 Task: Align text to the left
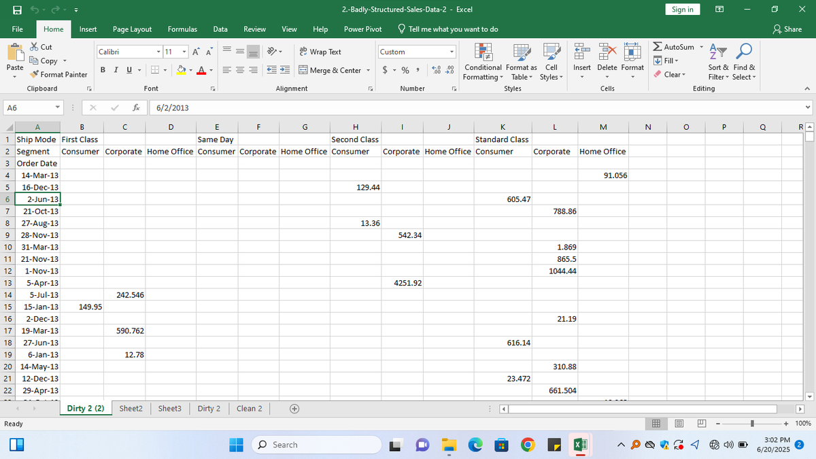point(228,71)
